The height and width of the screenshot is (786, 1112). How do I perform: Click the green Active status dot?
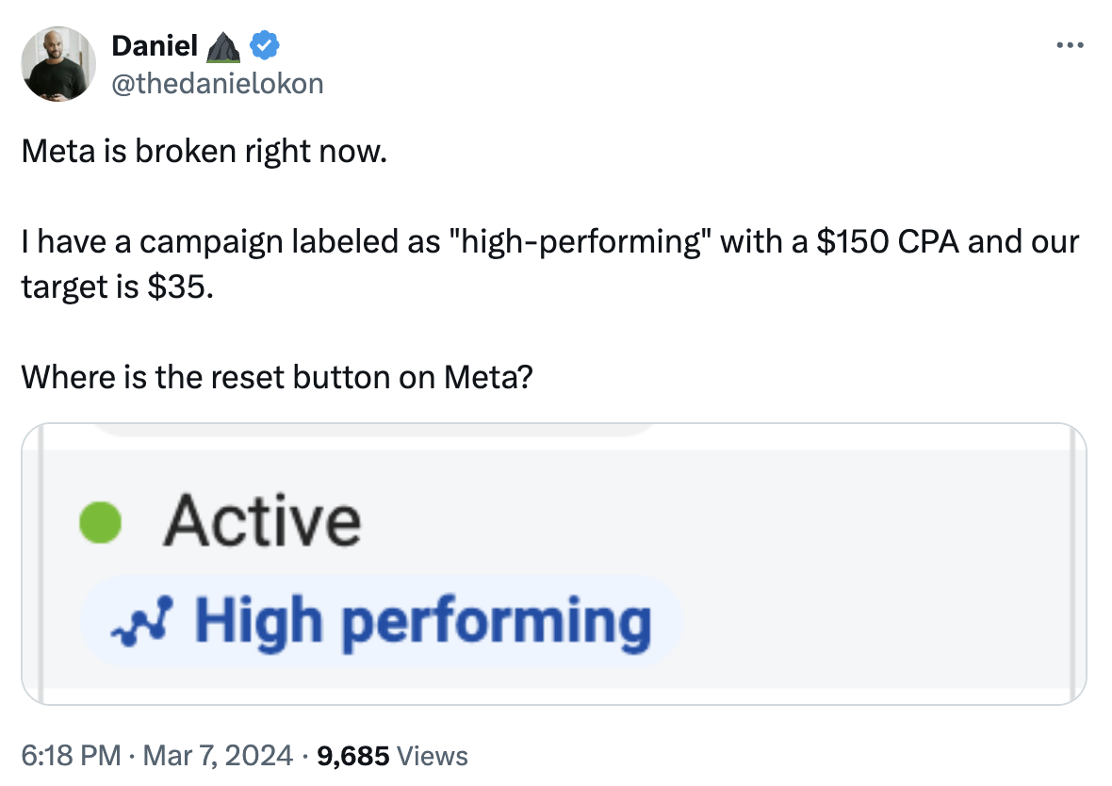click(100, 522)
